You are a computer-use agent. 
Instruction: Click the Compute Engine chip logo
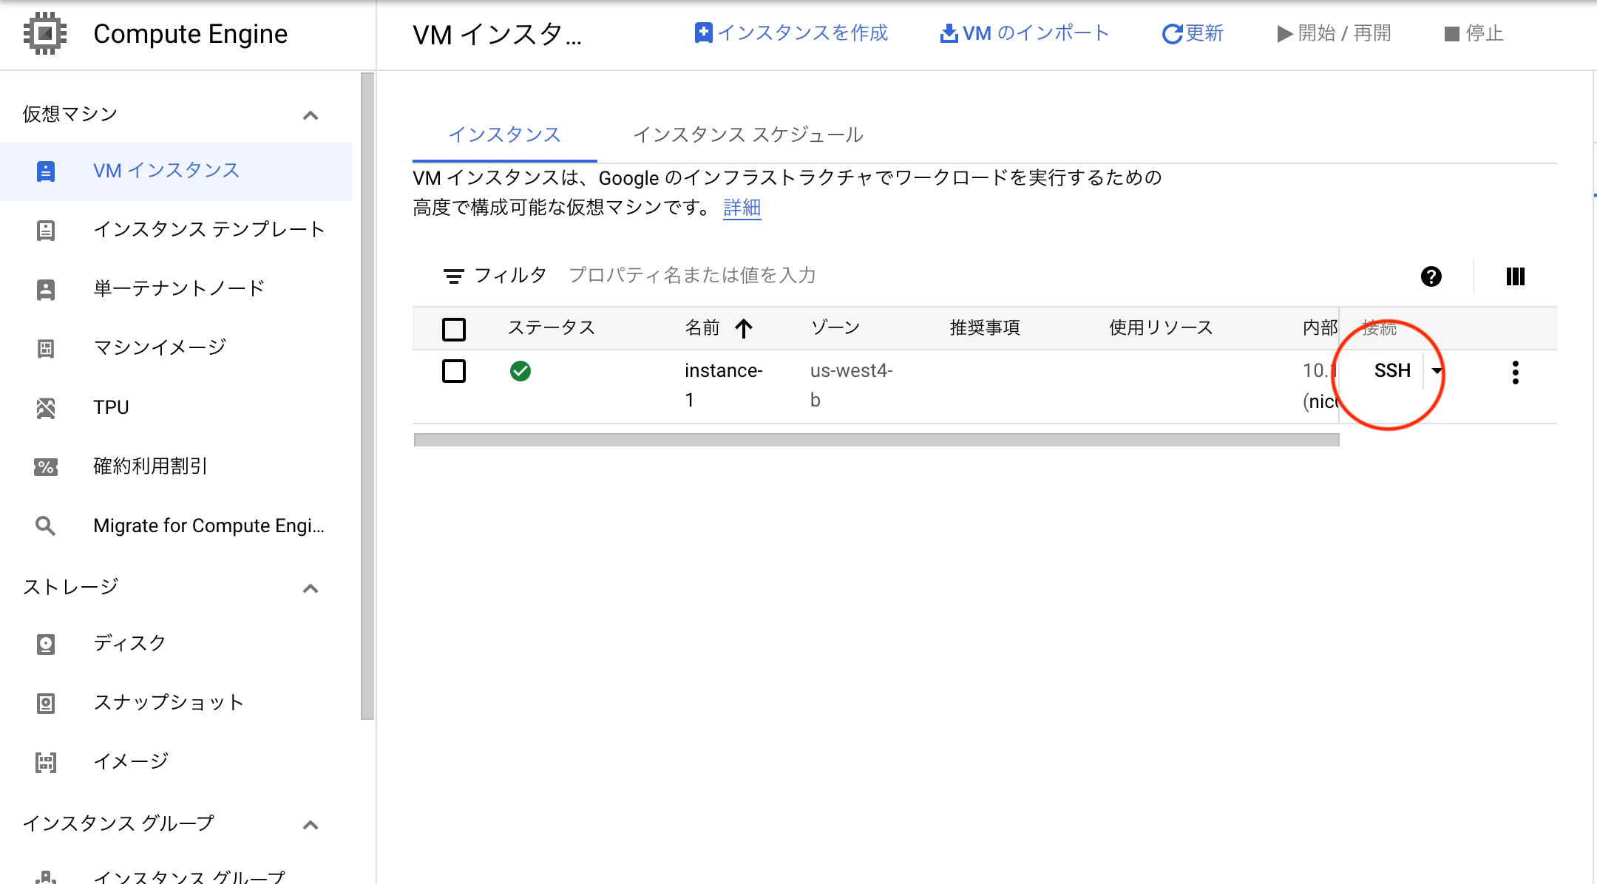point(45,33)
